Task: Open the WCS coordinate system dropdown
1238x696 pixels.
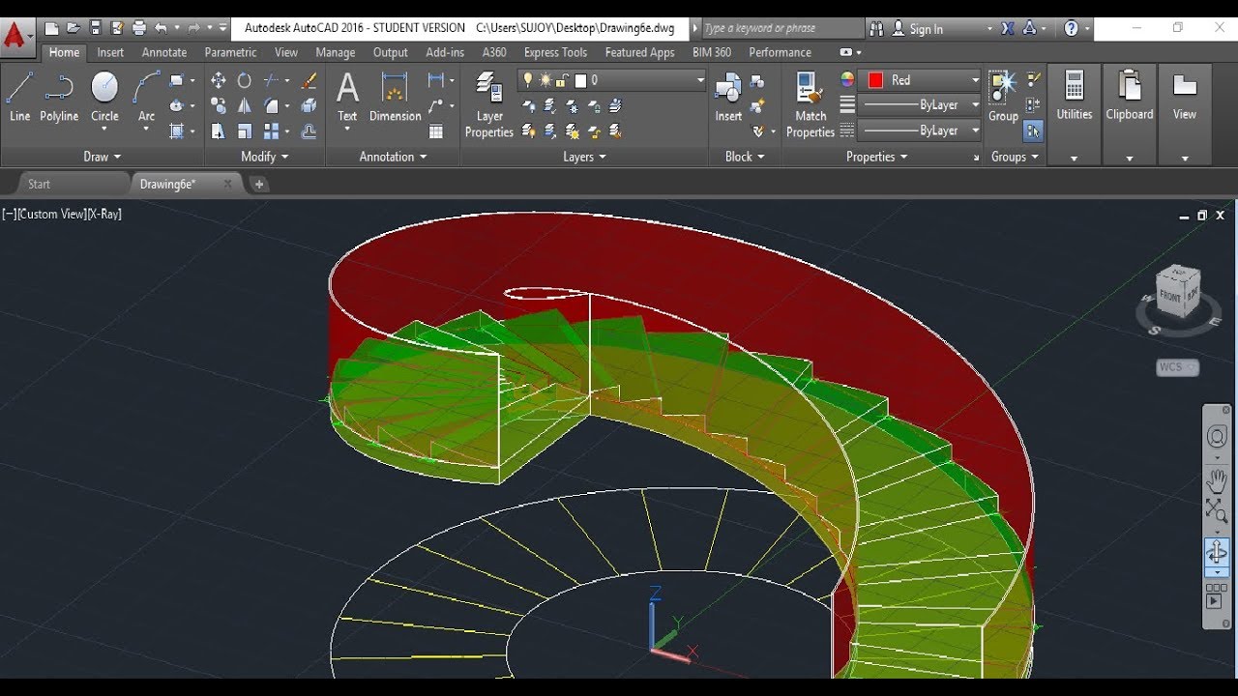Action: 1178,367
